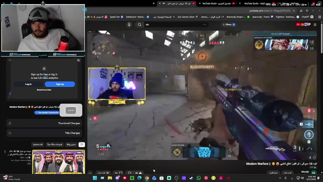Open the Windows Start button

click(x=95, y=178)
